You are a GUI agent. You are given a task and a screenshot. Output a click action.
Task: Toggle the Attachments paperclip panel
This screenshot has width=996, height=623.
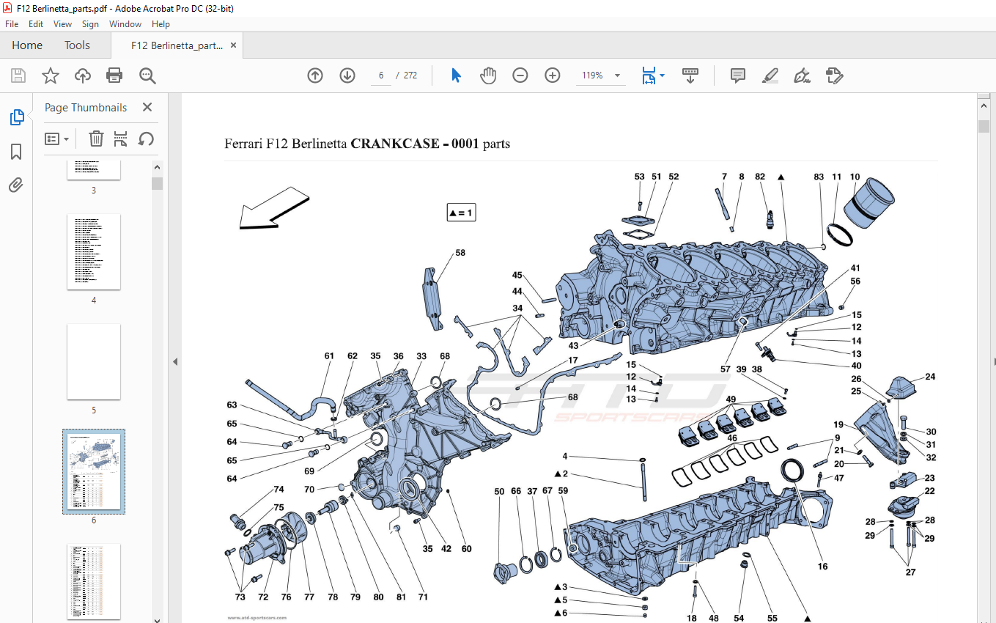tap(16, 185)
